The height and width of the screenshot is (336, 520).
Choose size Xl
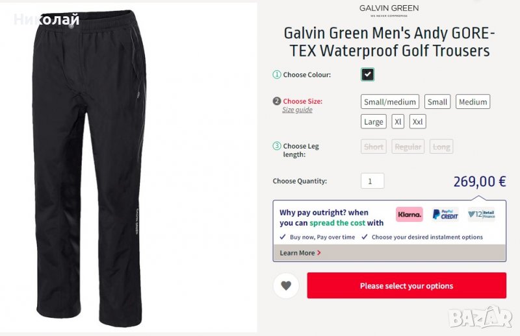click(398, 121)
